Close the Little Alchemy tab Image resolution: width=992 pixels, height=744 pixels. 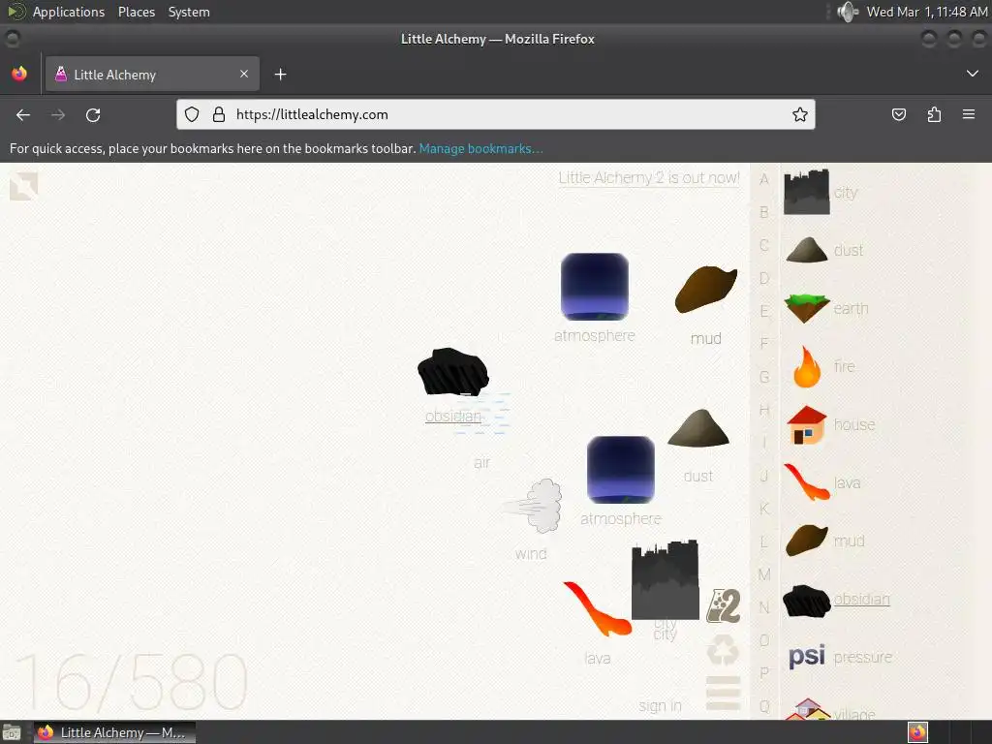244,74
